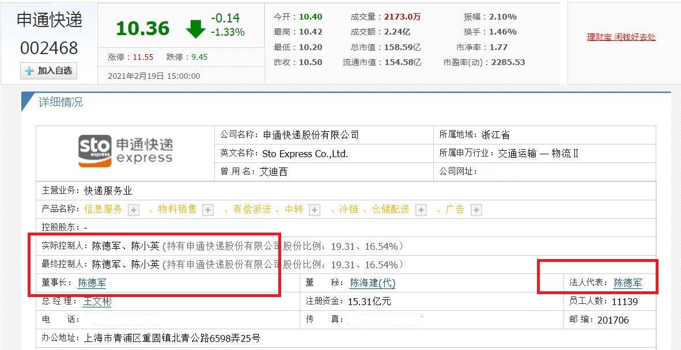The width and height of the screenshot is (681, 350).
Task: Click the 总市值 158.59亿 value
Action: [403, 47]
